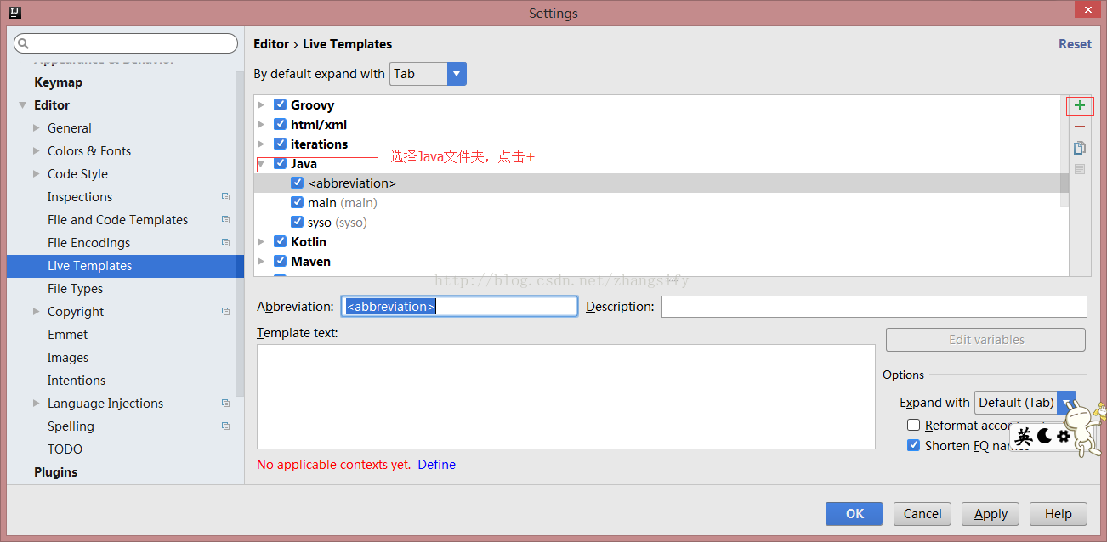Toggle the main template checkbox
This screenshot has height=542, width=1107.
pos(297,202)
